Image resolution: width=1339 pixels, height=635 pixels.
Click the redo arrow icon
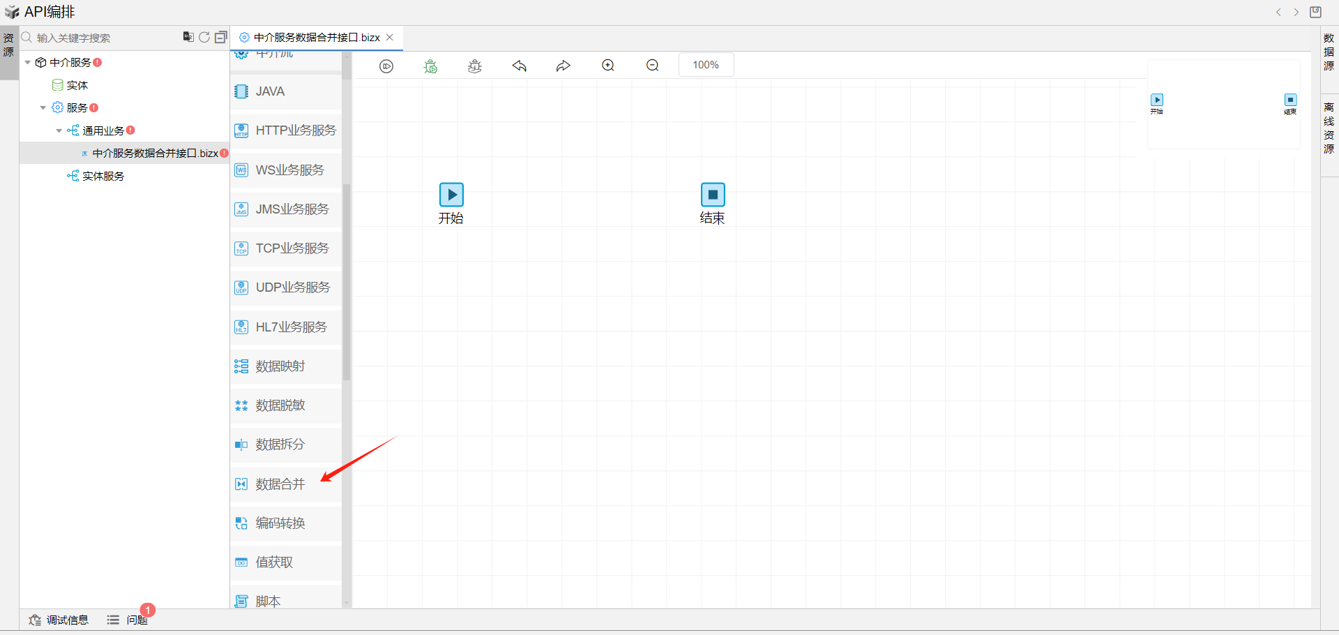(x=563, y=66)
